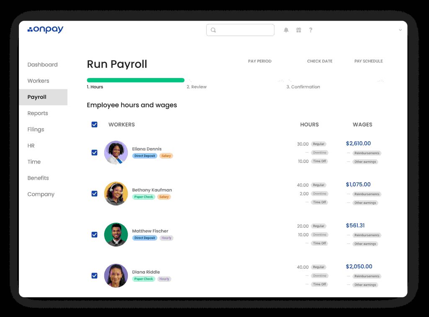Click the OnPay logo

tap(45, 29)
